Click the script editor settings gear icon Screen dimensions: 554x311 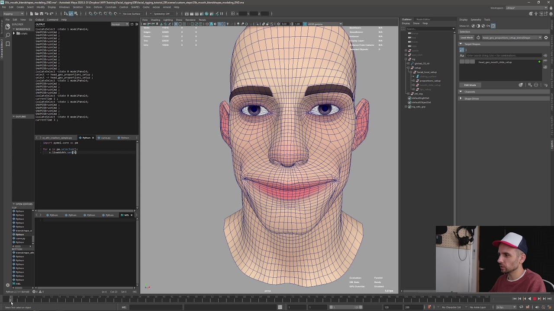7,285
